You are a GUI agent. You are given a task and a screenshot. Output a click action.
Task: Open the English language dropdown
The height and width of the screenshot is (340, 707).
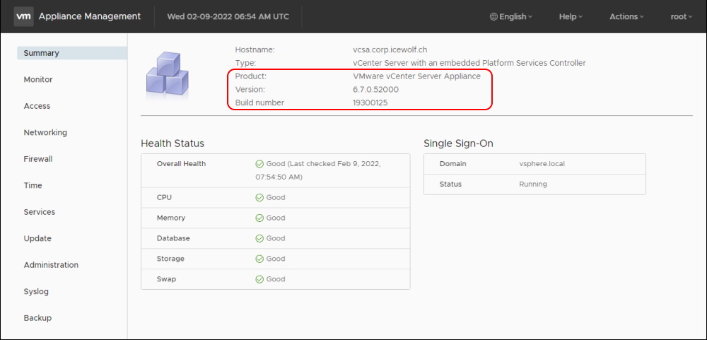tap(511, 17)
